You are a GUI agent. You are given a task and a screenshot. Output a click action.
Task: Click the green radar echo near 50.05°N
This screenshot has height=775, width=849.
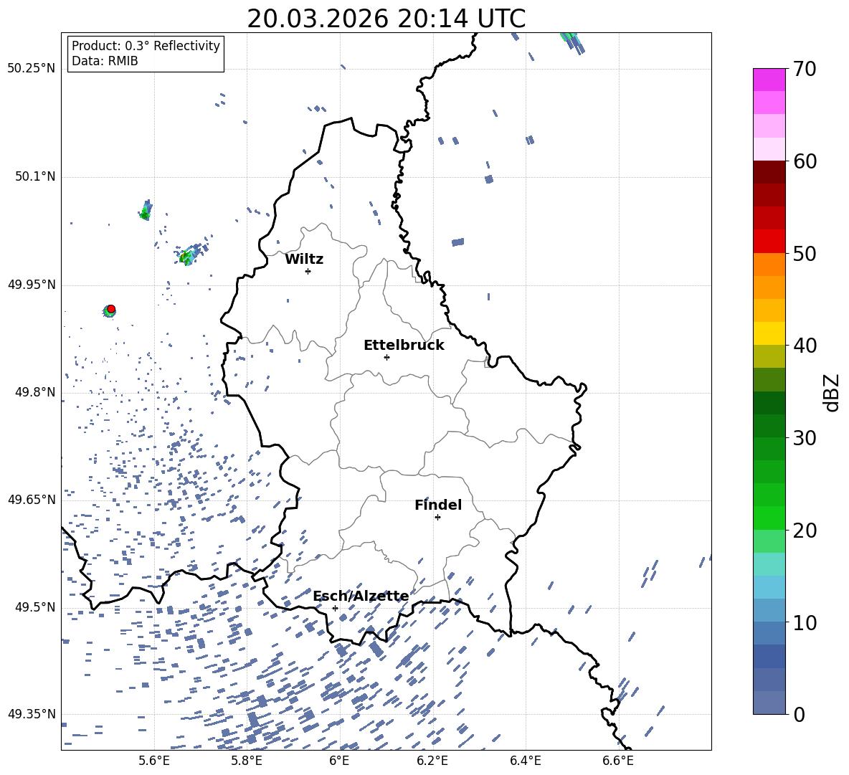(x=146, y=211)
